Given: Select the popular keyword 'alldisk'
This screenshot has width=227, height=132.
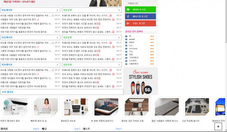Looking at the screenshot, I should (132, 42).
